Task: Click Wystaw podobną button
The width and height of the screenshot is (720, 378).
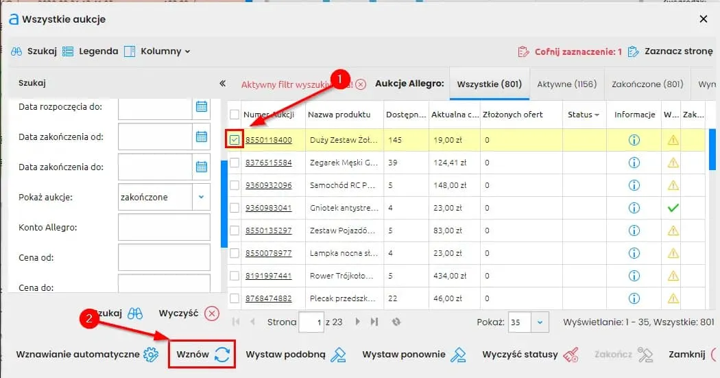Action: pyautogui.click(x=296, y=354)
